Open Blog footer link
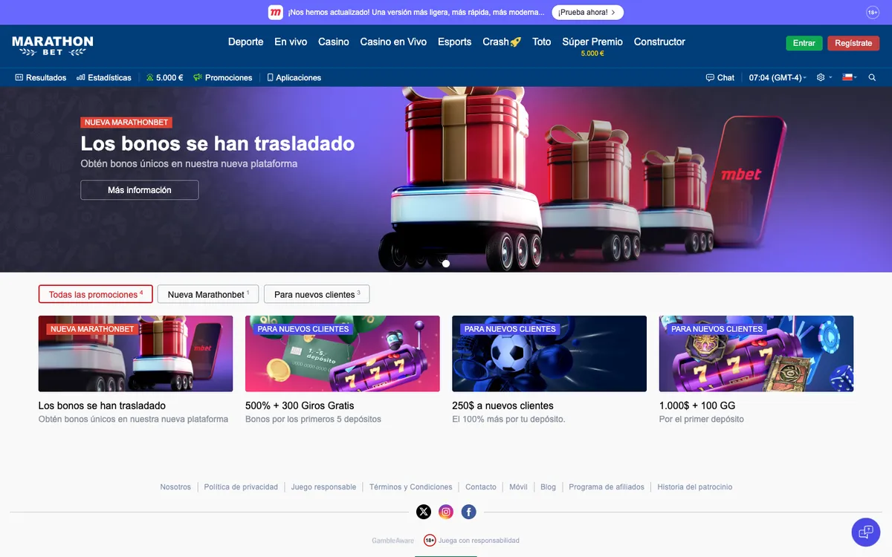 click(548, 487)
